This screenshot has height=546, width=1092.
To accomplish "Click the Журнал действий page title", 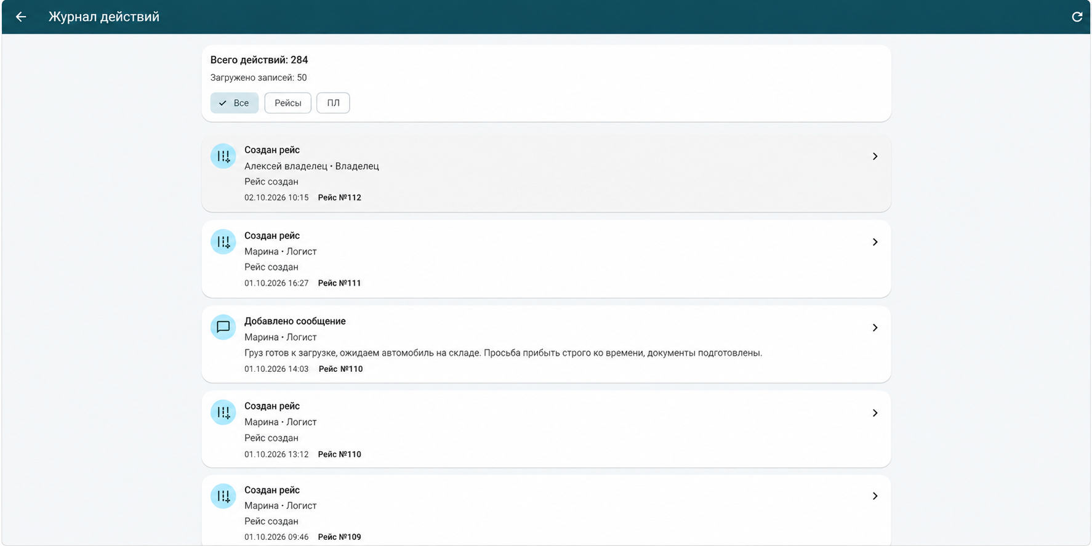I will coord(104,17).
